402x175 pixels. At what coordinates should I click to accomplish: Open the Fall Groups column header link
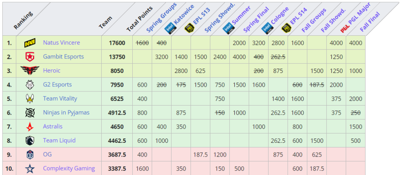[314, 20]
